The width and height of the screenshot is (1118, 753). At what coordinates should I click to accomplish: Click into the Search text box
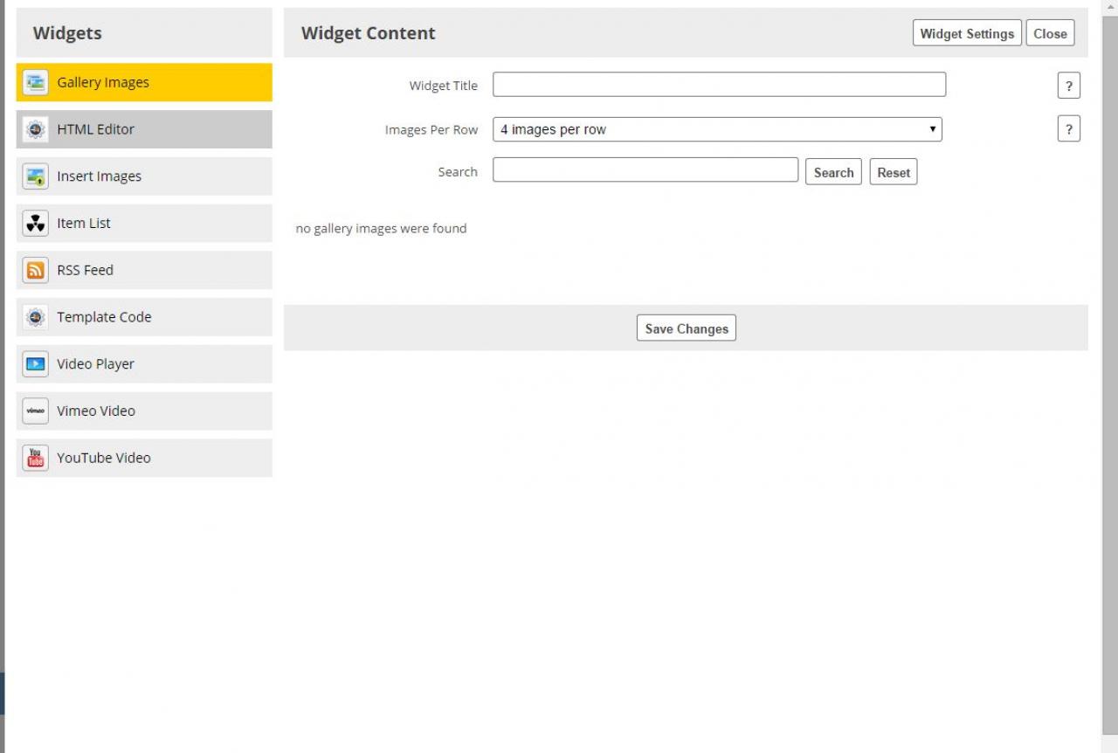point(645,170)
